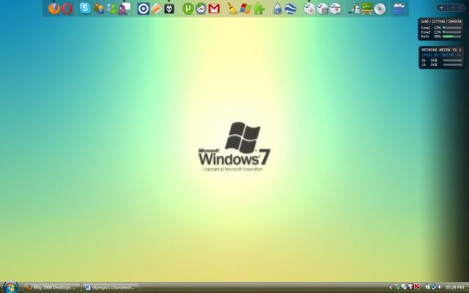Viewport: 469px width, 293px height.
Task: Switch to May 2008 Desktops taskbar window
Action: click(x=52, y=288)
